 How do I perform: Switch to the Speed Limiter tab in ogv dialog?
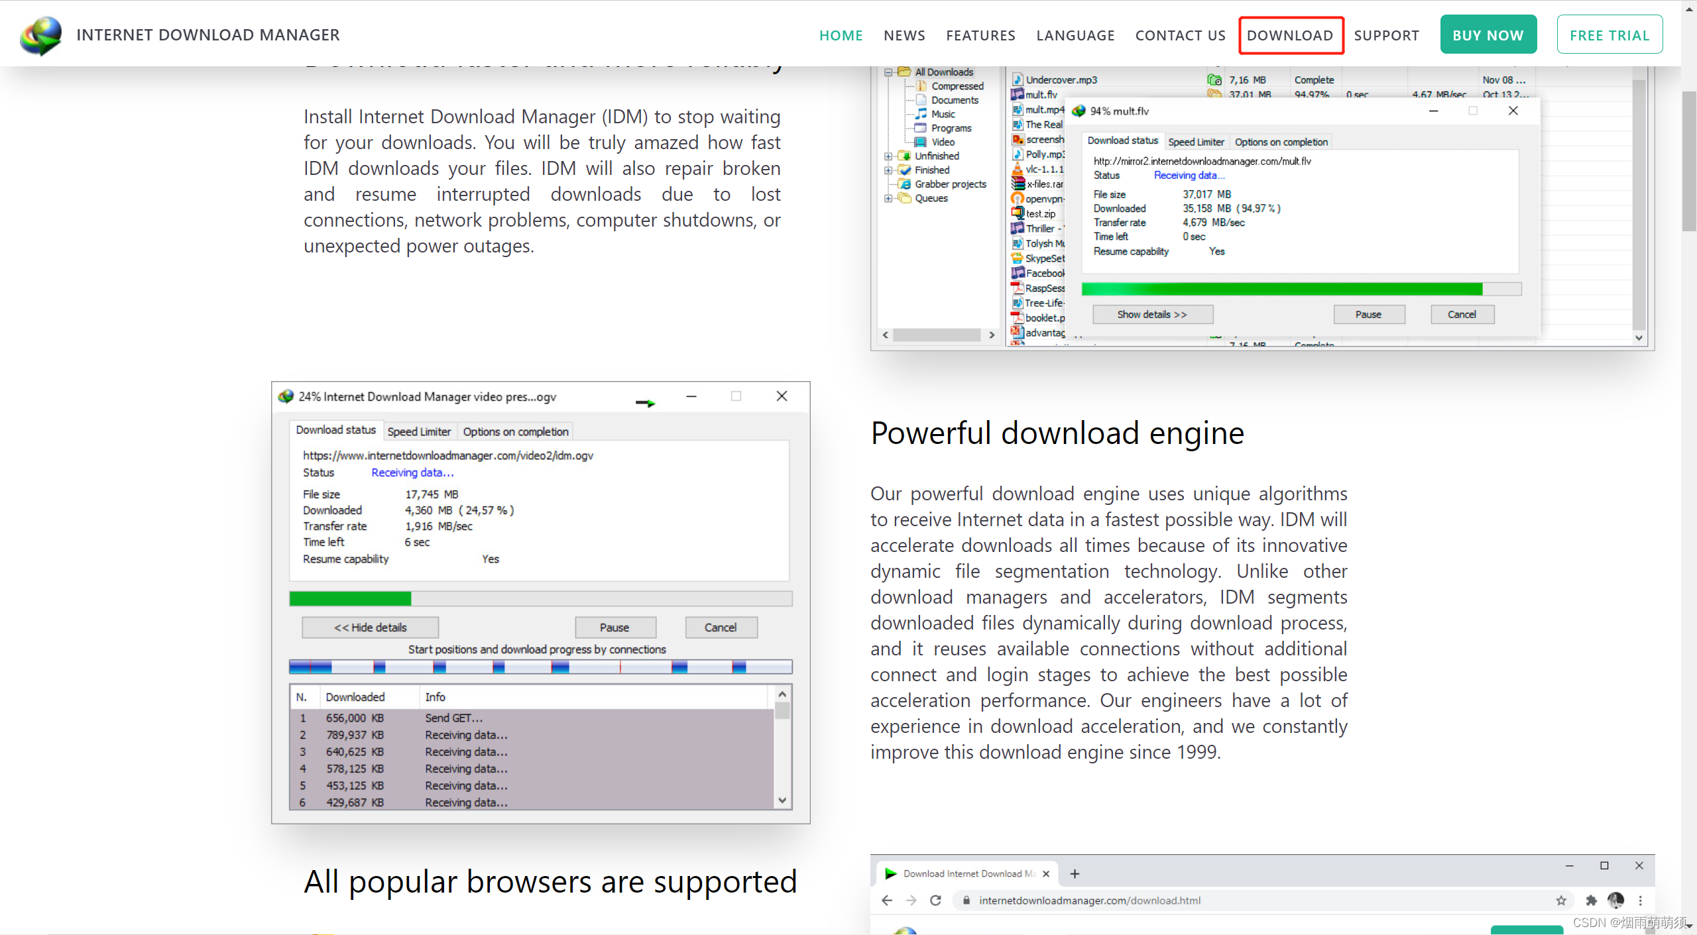[419, 431]
